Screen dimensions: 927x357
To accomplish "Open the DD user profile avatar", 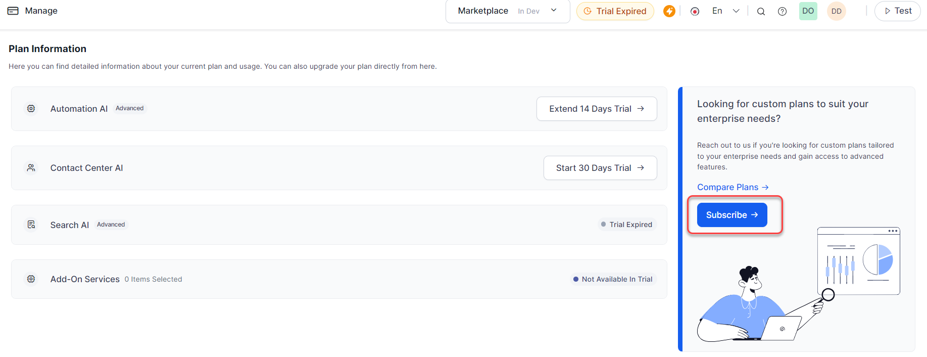I will point(837,11).
